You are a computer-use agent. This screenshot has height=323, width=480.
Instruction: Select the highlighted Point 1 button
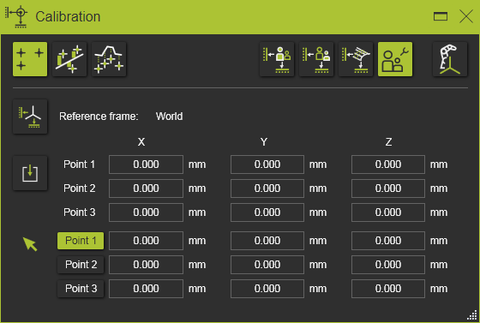tap(81, 241)
